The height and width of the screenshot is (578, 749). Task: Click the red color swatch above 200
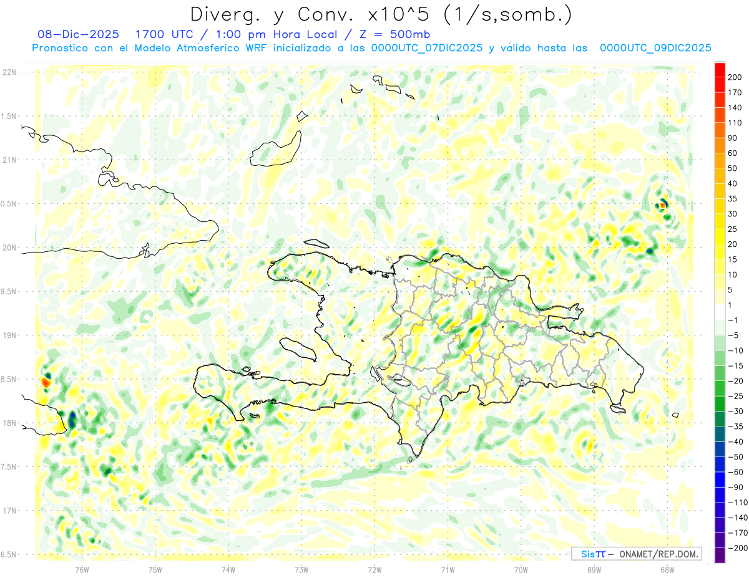point(720,69)
